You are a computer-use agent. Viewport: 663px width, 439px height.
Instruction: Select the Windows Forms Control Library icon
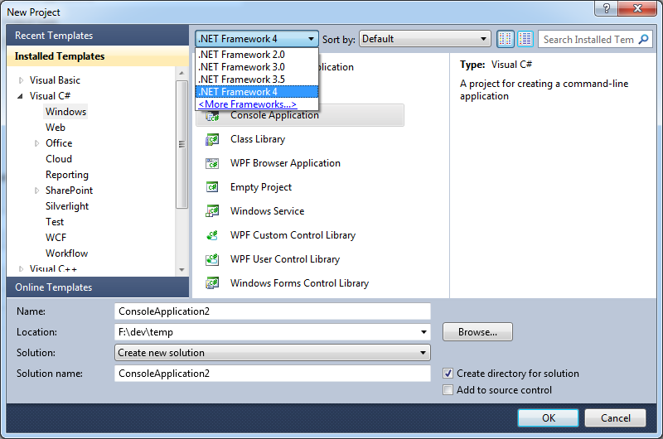pos(213,283)
